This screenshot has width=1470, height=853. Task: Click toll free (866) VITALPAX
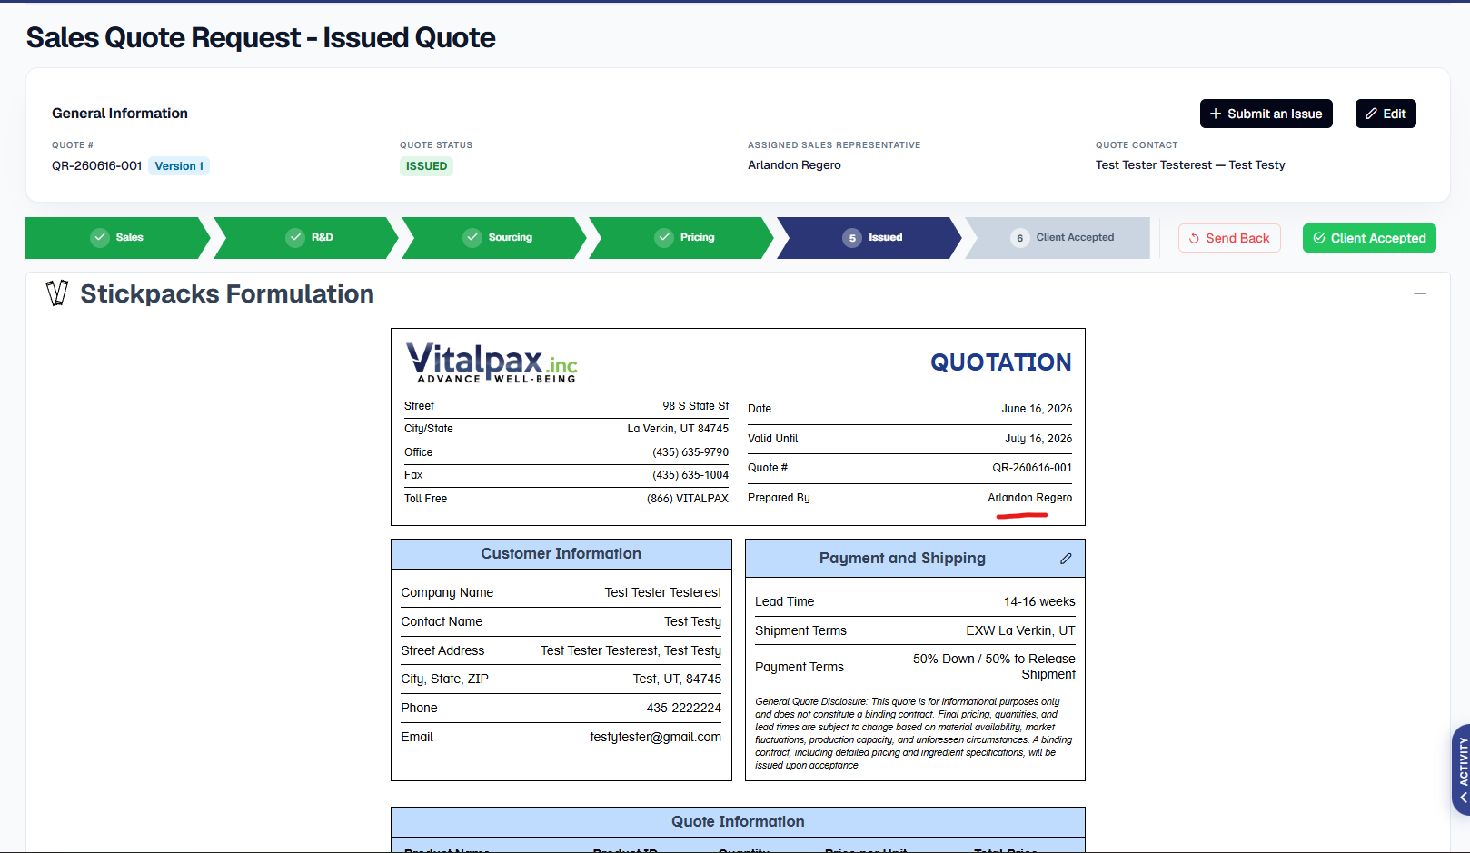click(688, 499)
